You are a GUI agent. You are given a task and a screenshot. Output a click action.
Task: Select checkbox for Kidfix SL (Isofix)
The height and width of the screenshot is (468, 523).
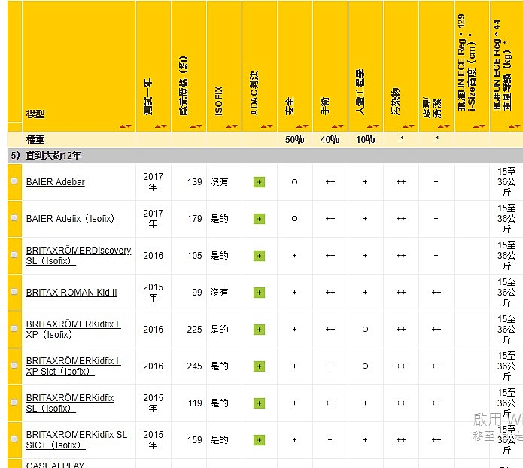click(14, 402)
